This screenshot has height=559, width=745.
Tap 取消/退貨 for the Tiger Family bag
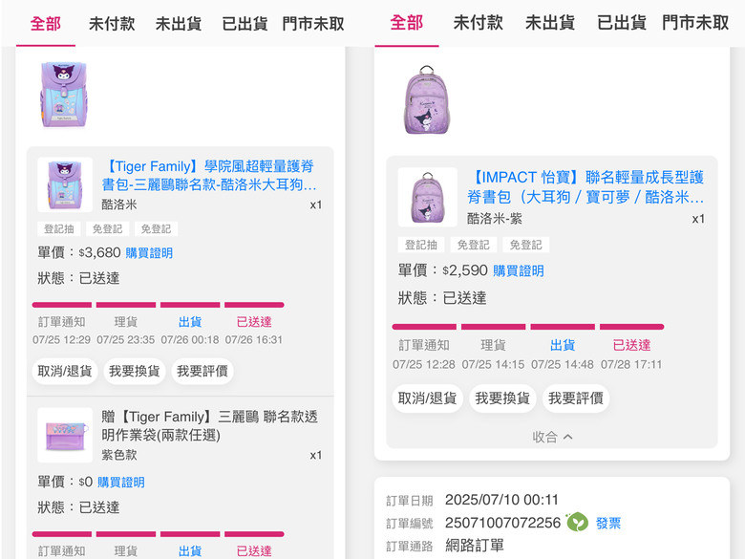[x=65, y=371]
